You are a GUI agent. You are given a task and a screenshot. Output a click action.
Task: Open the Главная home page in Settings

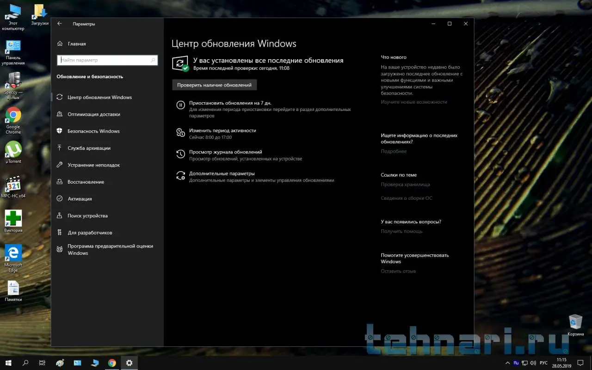pyautogui.click(x=72, y=44)
